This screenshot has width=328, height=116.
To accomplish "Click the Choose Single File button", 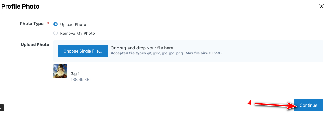I will (x=83, y=51).
